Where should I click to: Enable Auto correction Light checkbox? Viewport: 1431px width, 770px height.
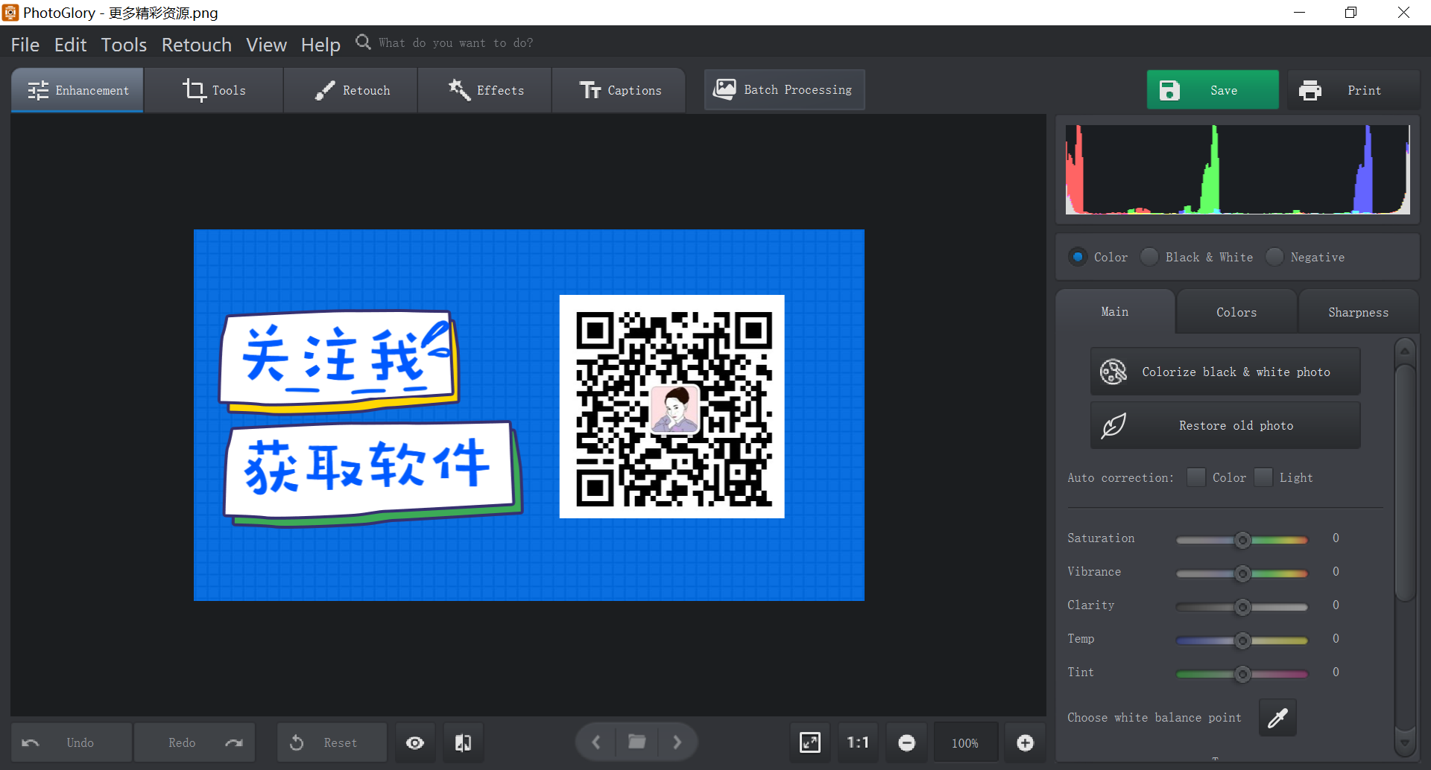pyautogui.click(x=1263, y=477)
